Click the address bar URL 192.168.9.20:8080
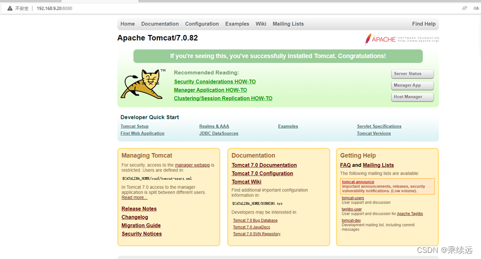Viewport: 481px width, 259px height. pos(54,8)
